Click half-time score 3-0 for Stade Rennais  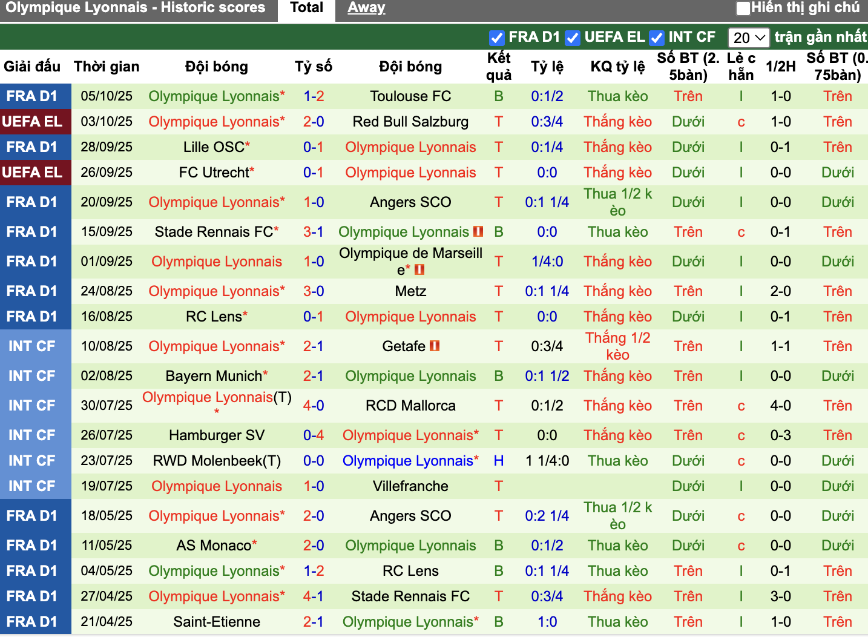(x=780, y=596)
